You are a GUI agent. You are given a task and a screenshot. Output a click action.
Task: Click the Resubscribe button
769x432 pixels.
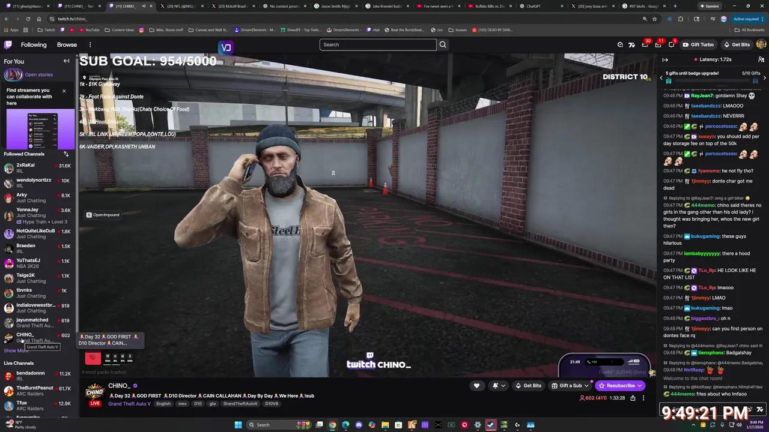[x=620, y=386]
